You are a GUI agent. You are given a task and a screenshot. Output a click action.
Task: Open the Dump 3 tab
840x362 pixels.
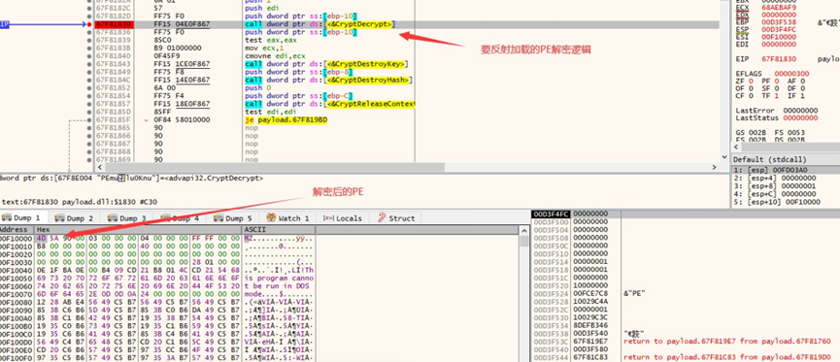pos(127,218)
